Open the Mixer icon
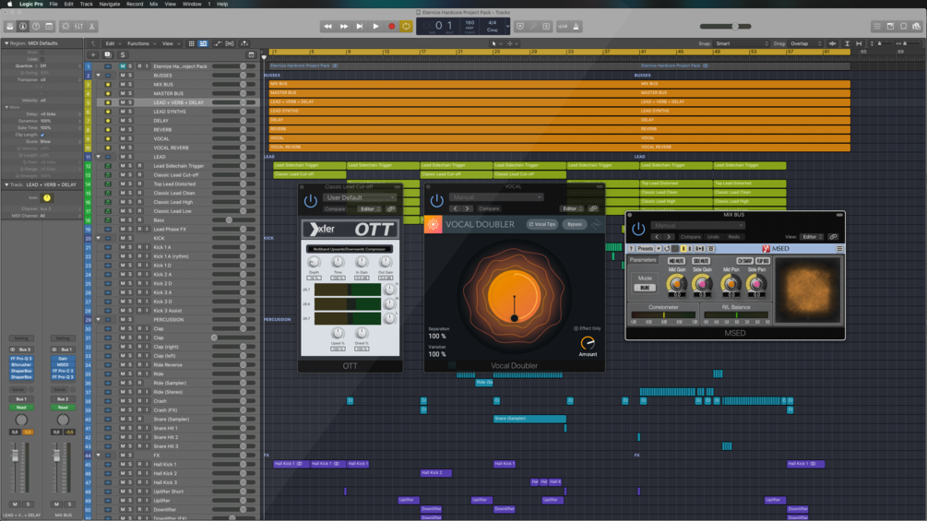 tap(78, 26)
